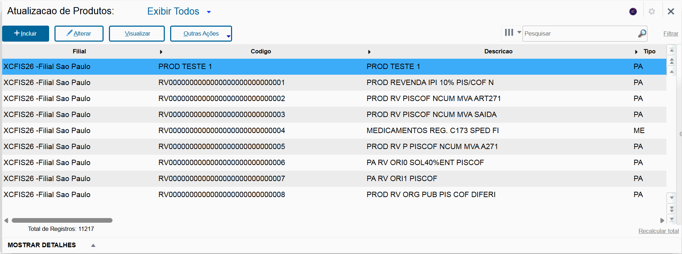
Task: Click the Incluir button
Action: (26, 33)
